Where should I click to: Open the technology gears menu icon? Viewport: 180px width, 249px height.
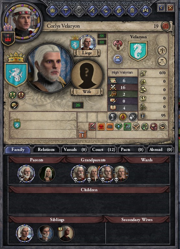pyautogui.click(x=79, y=11)
